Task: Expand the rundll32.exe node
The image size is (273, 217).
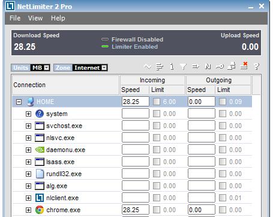Action: pyautogui.click(x=28, y=174)
